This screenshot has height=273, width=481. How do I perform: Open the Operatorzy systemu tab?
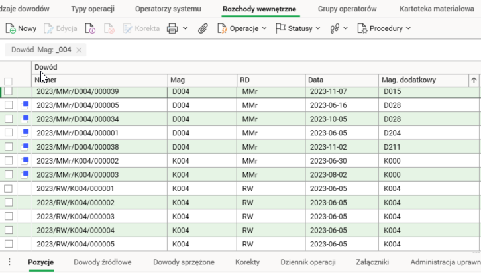(168, 9)
